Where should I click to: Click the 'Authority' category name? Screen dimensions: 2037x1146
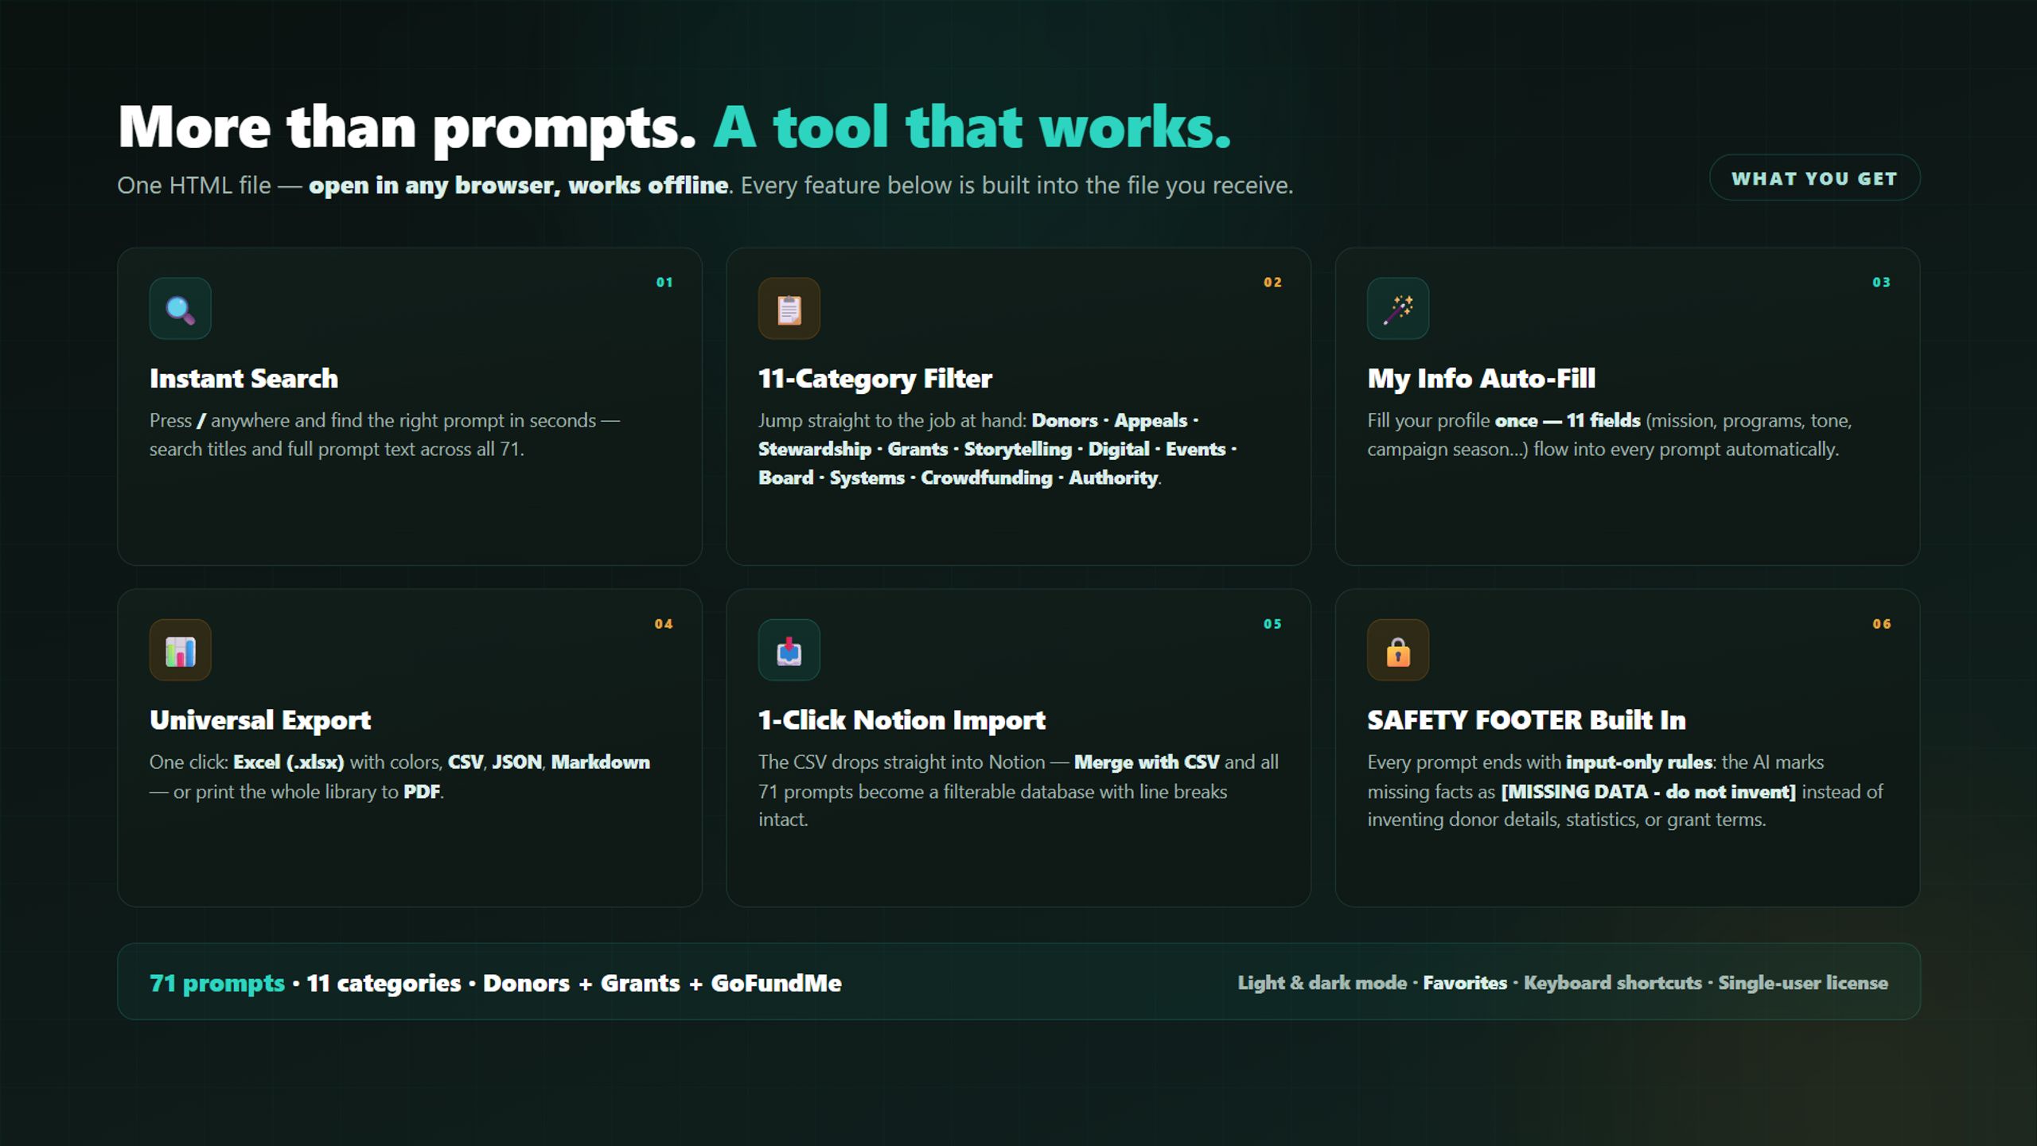click(1112, 478)
